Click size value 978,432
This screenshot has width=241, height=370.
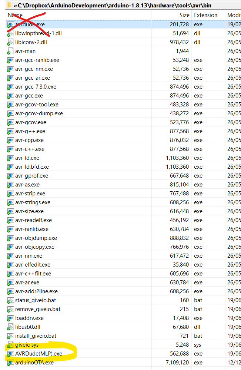coord(179,43)
